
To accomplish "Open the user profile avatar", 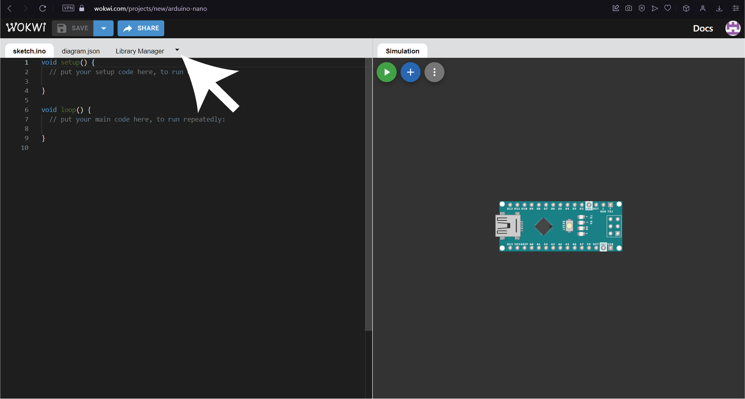I will [x=733, y=28].
